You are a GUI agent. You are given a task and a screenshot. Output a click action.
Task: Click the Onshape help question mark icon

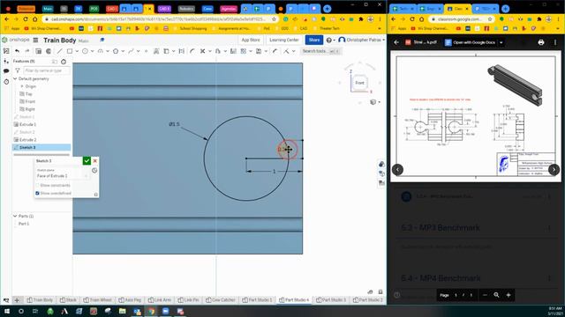329,41
